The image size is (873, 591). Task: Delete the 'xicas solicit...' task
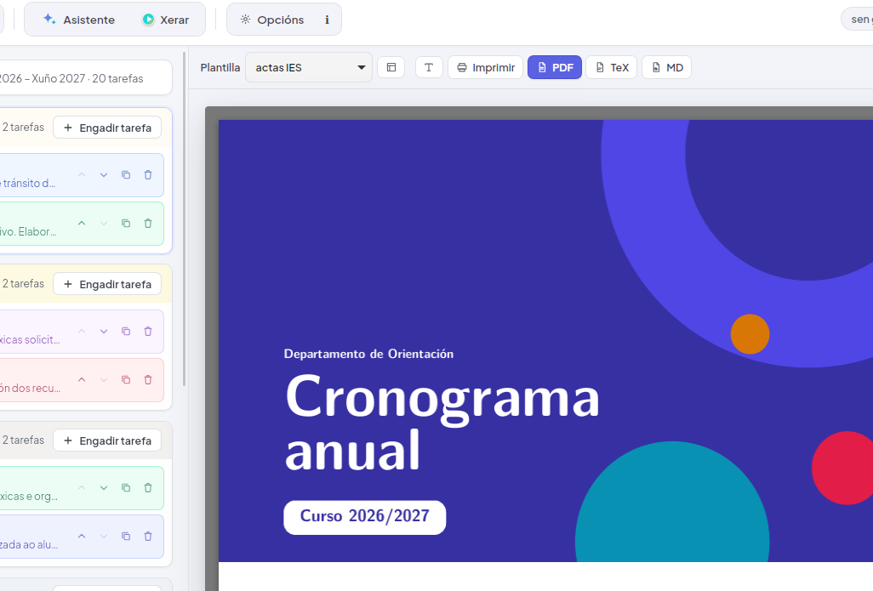point(148,331)
